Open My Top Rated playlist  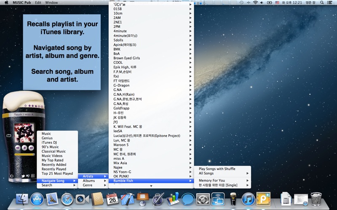(x=57, y=160)
